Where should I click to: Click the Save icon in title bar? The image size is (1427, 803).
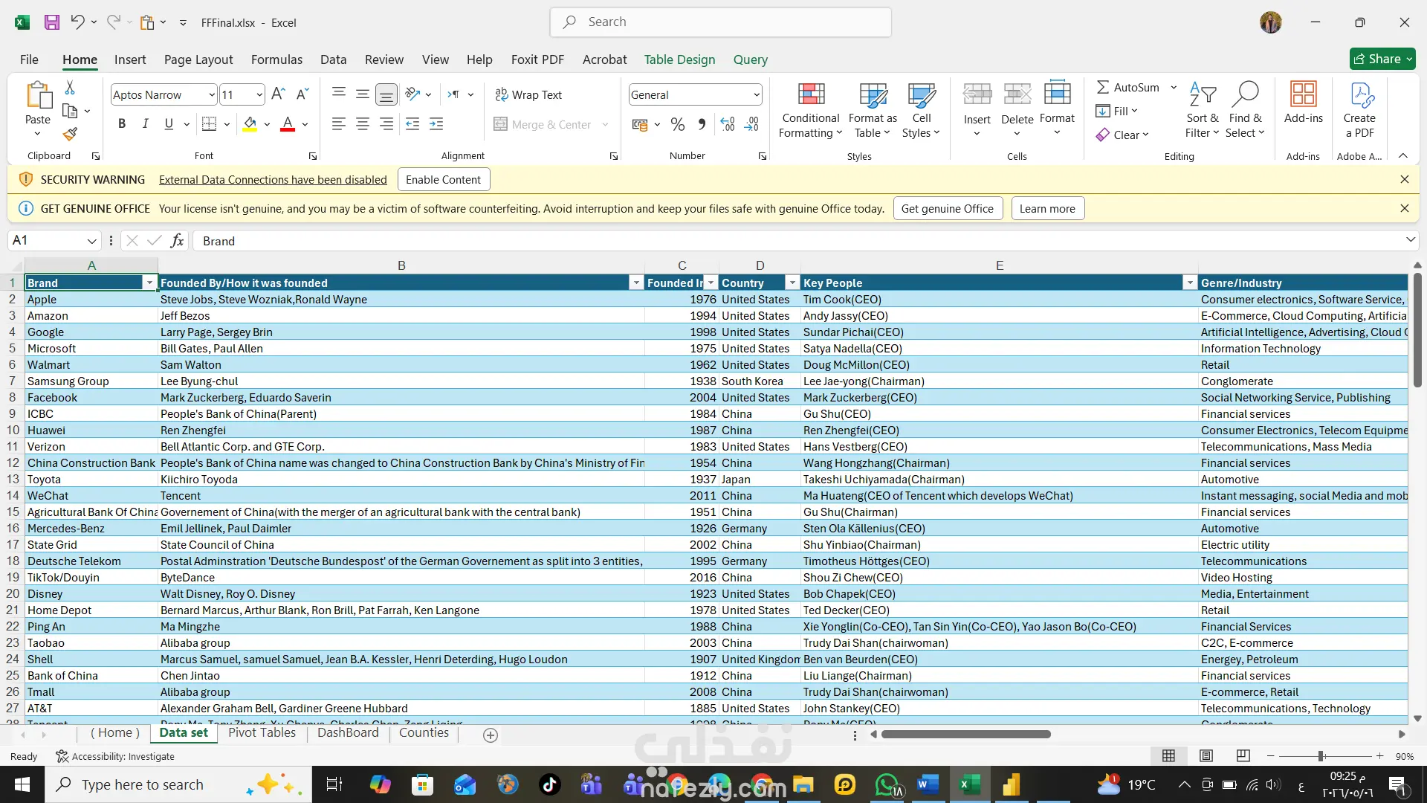(51, 22)
